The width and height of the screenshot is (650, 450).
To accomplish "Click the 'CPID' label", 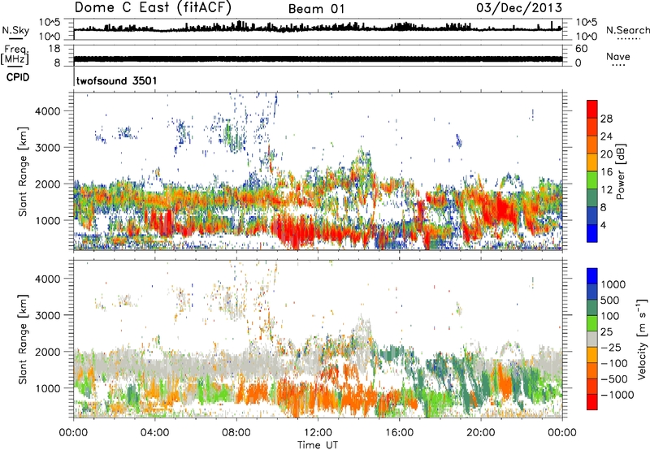I will (x=18, y=77).
